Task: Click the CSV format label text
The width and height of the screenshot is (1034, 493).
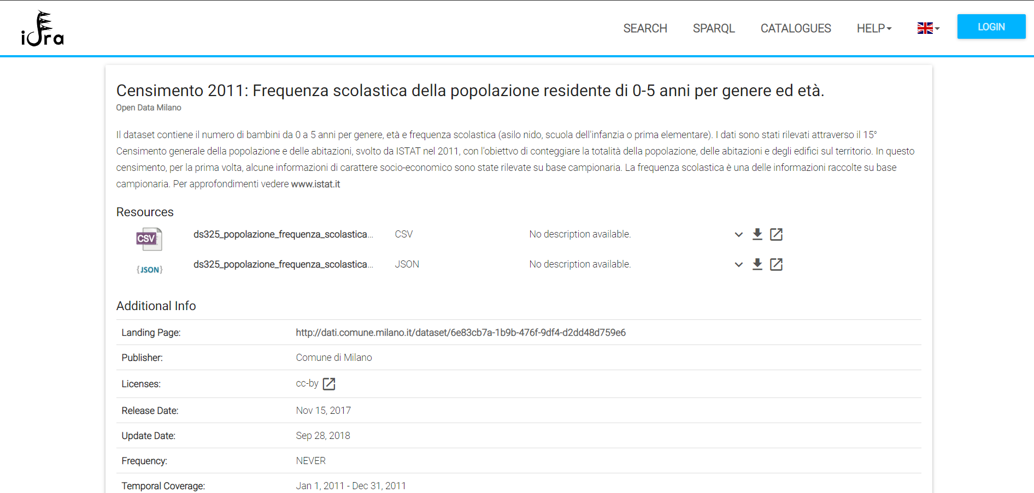Action: point(404,234)
